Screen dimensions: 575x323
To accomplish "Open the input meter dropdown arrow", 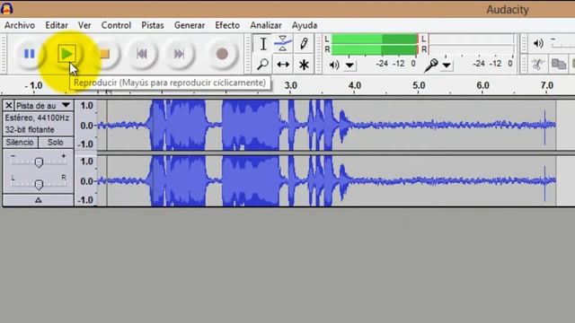I will click(447, 65).
